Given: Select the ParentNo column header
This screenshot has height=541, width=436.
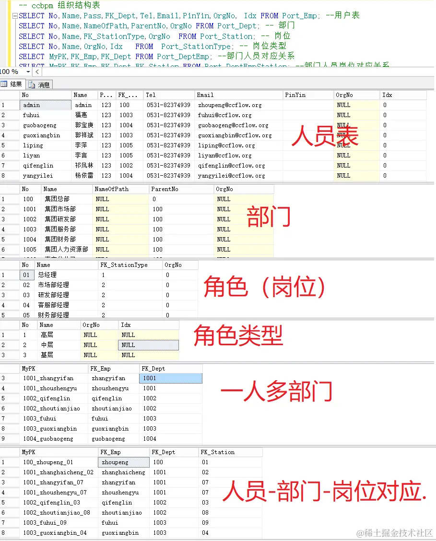Looking at the screenshot, I should tap(181, 189).
